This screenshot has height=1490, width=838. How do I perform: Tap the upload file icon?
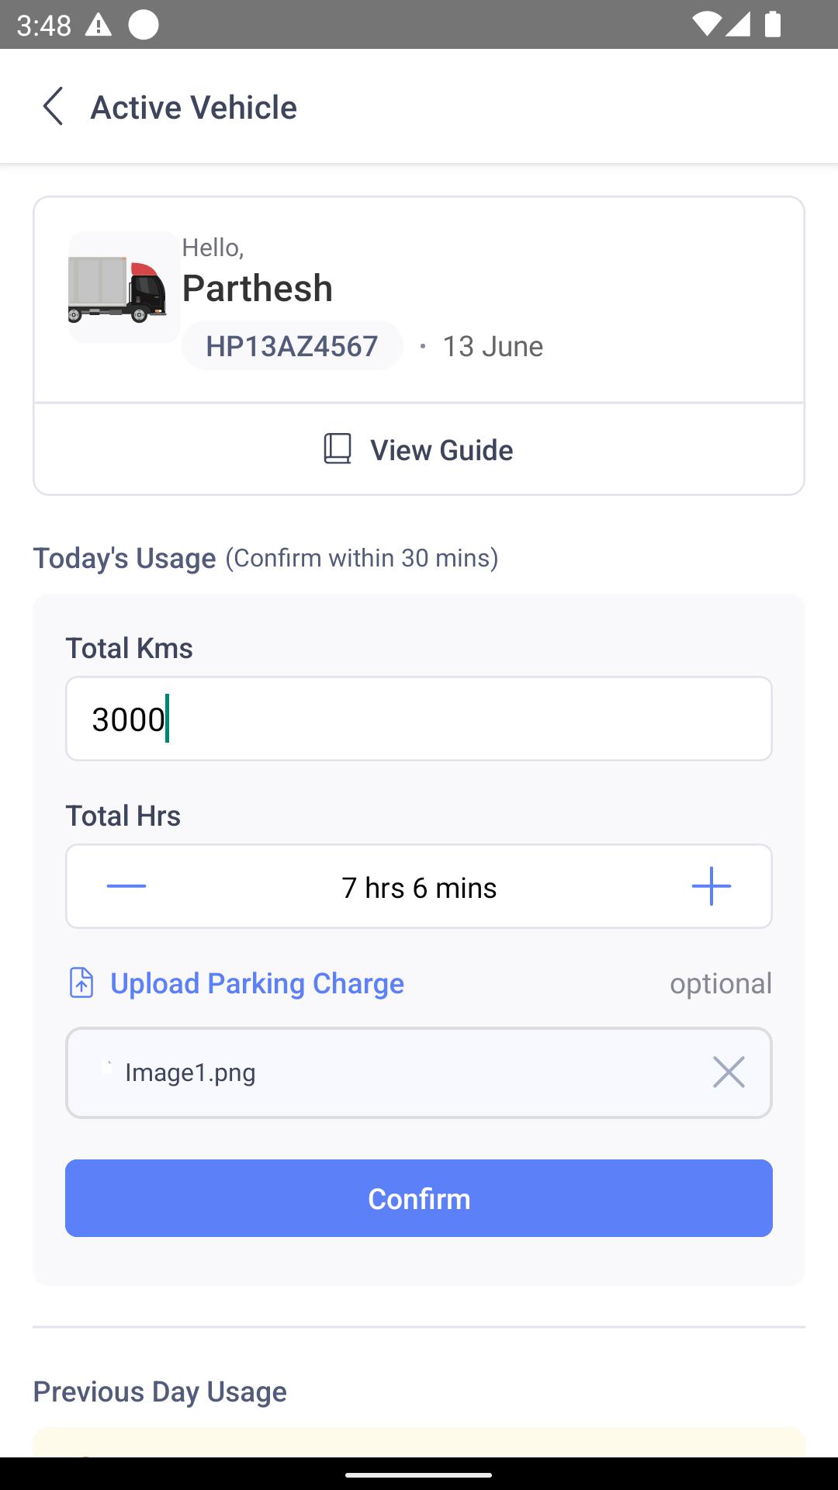point(81,982)
